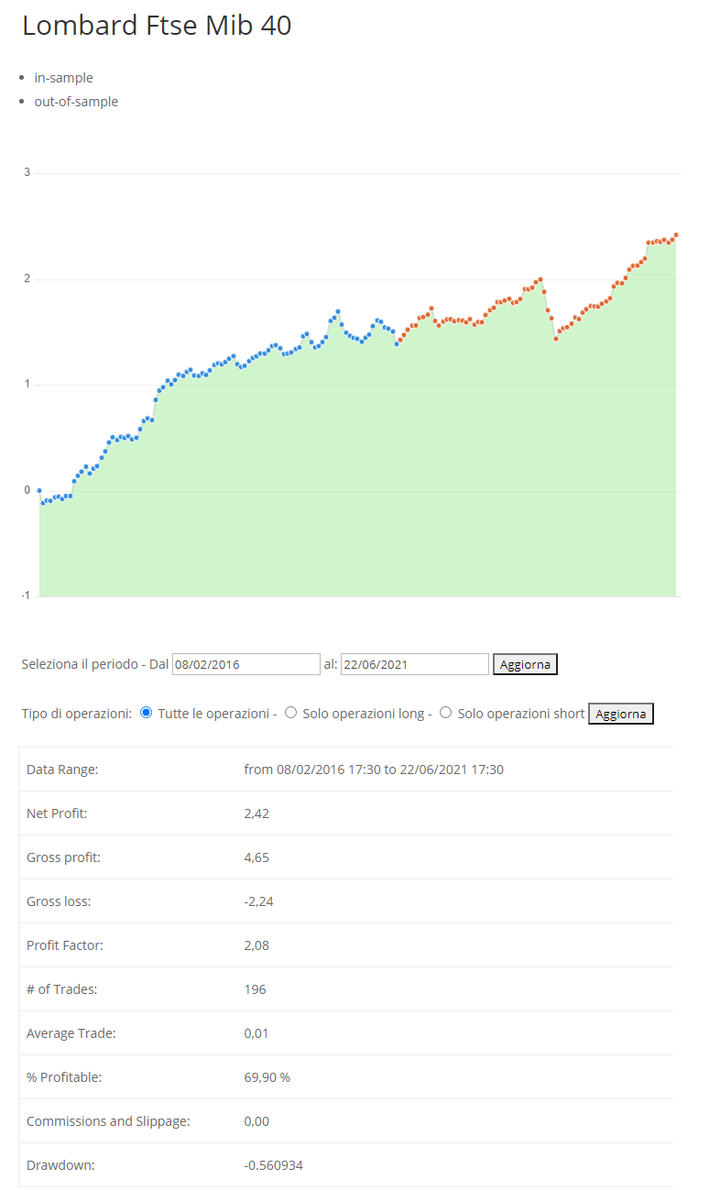
Task: Click the number of trades value 196
Action: coord(256,989)
